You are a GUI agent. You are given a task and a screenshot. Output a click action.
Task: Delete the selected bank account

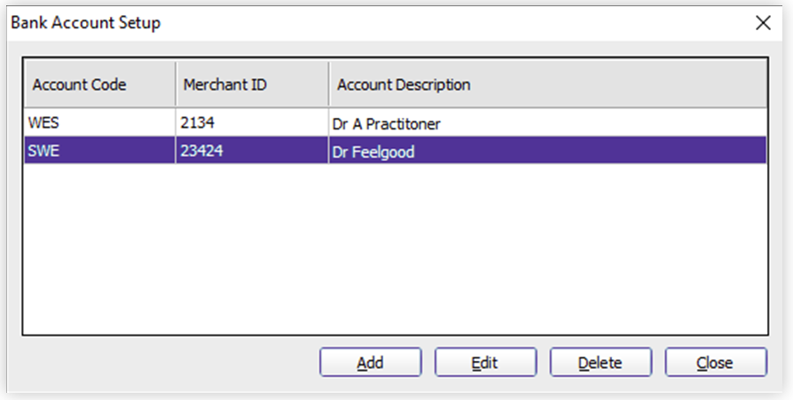tap(601, 362)
